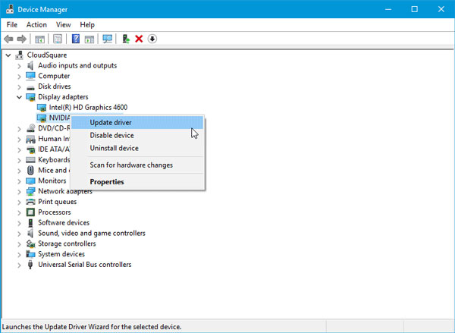Choose Disable device from context menu
This screenshot has height=333, width=455.
(137, 135)
